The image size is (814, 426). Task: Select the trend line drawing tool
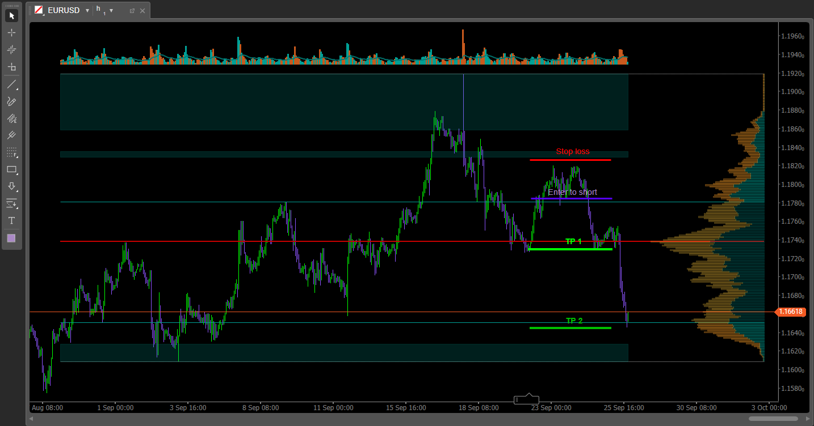[11, 84]
